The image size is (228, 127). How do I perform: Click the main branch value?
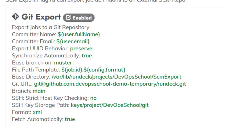(x=39, y=91)
